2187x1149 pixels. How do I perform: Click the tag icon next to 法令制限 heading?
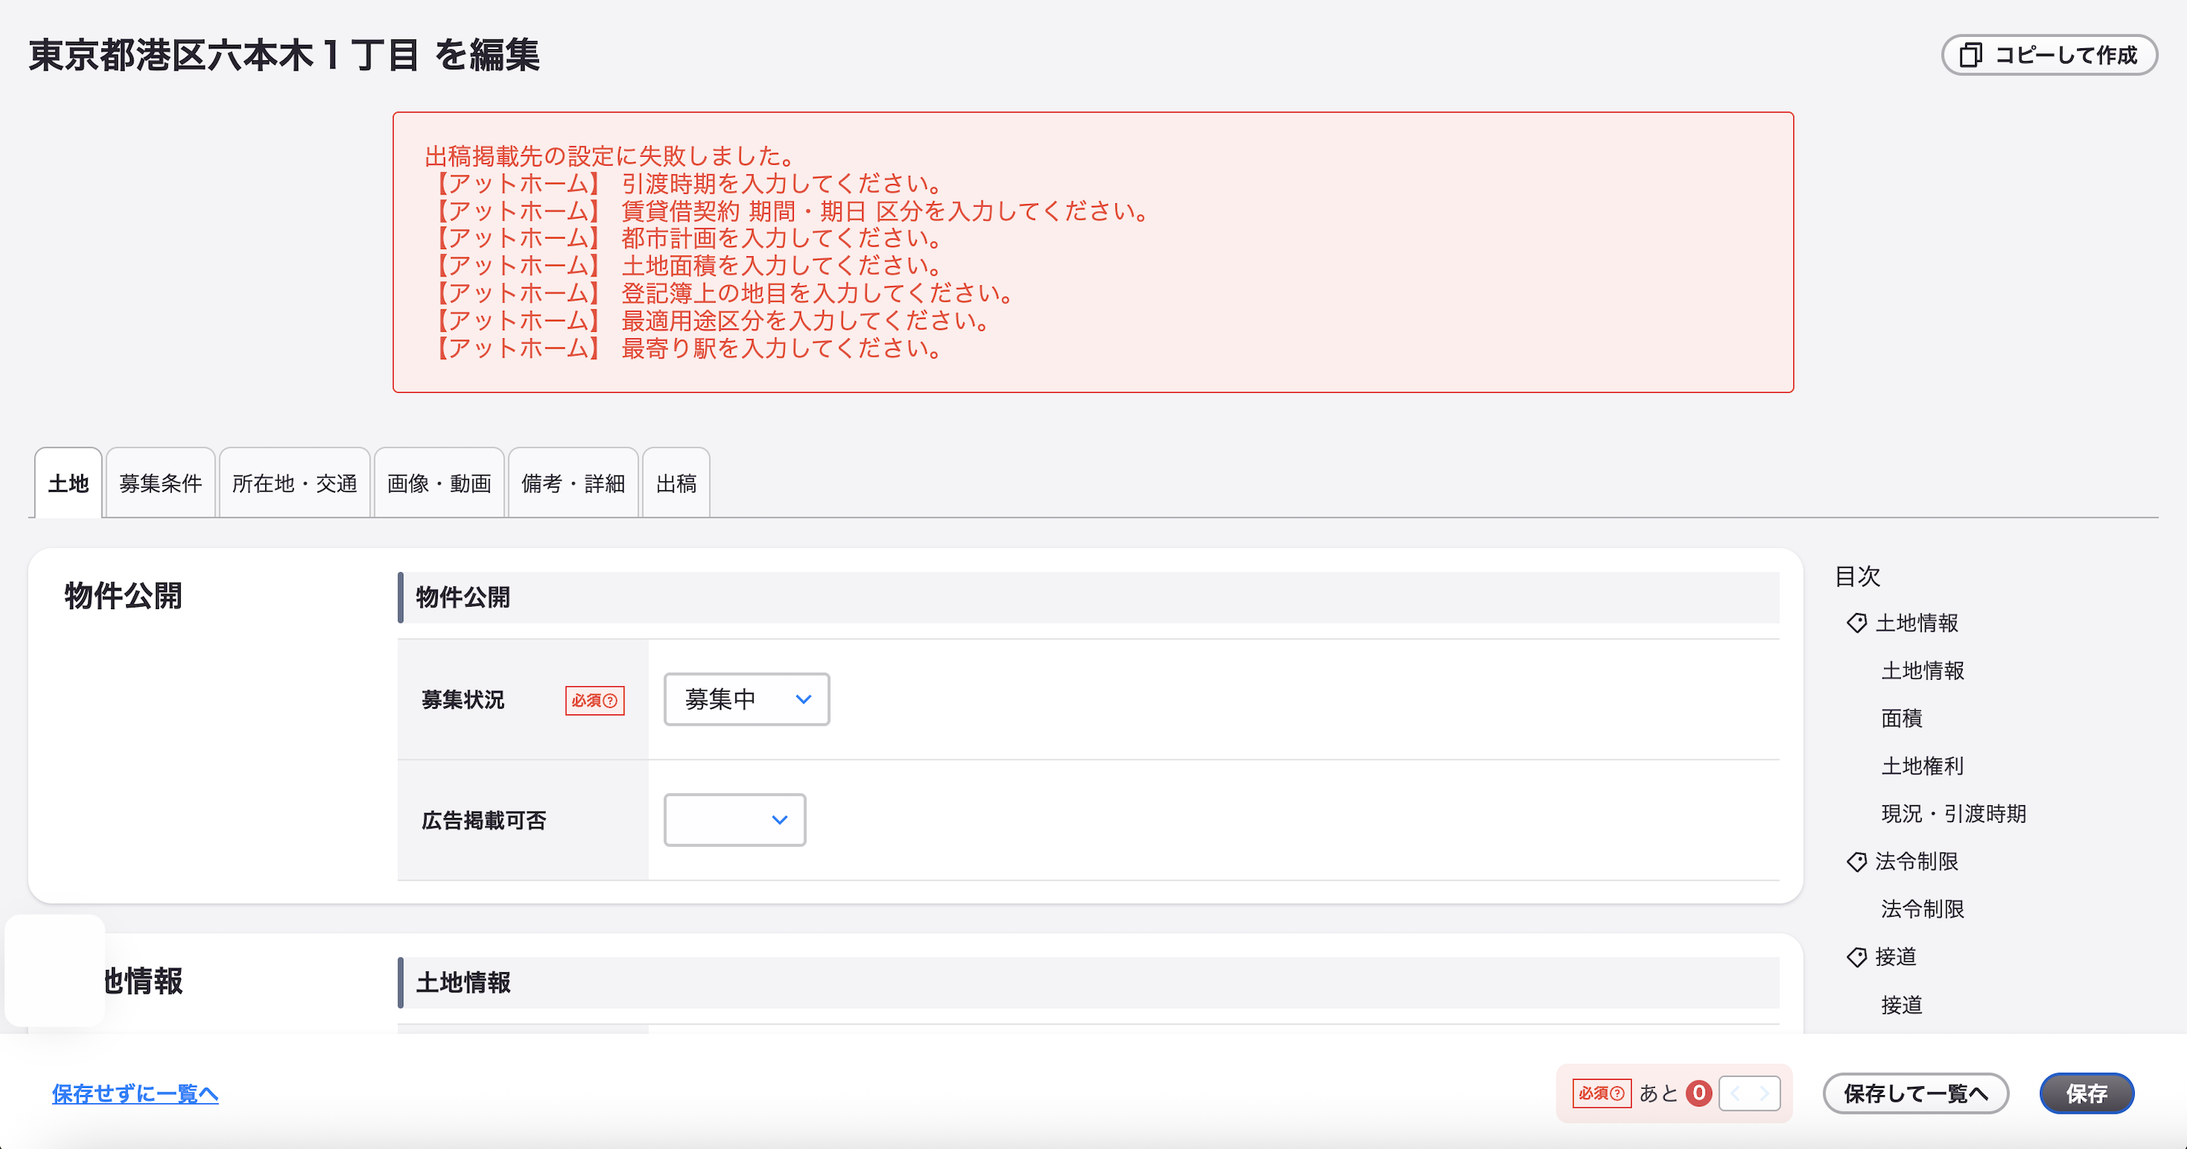coord(1857,861)
